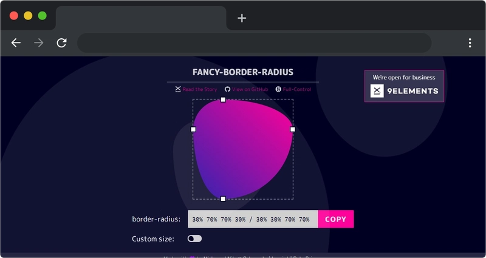Click the 9ELEMENTS logo icon in banner
Screen dimensions: 486x258
[x=377, y=90]
